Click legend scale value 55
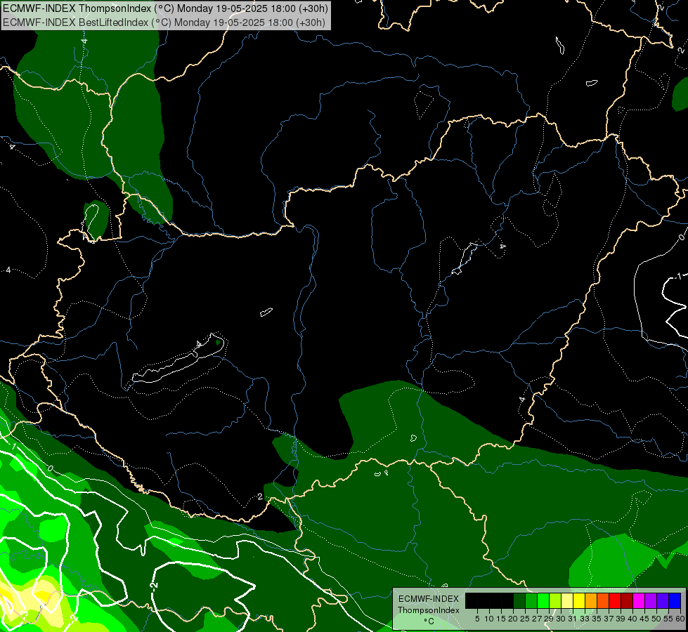Image resolution: width=688 pixels, height=632 pixels. coord(668,619)
